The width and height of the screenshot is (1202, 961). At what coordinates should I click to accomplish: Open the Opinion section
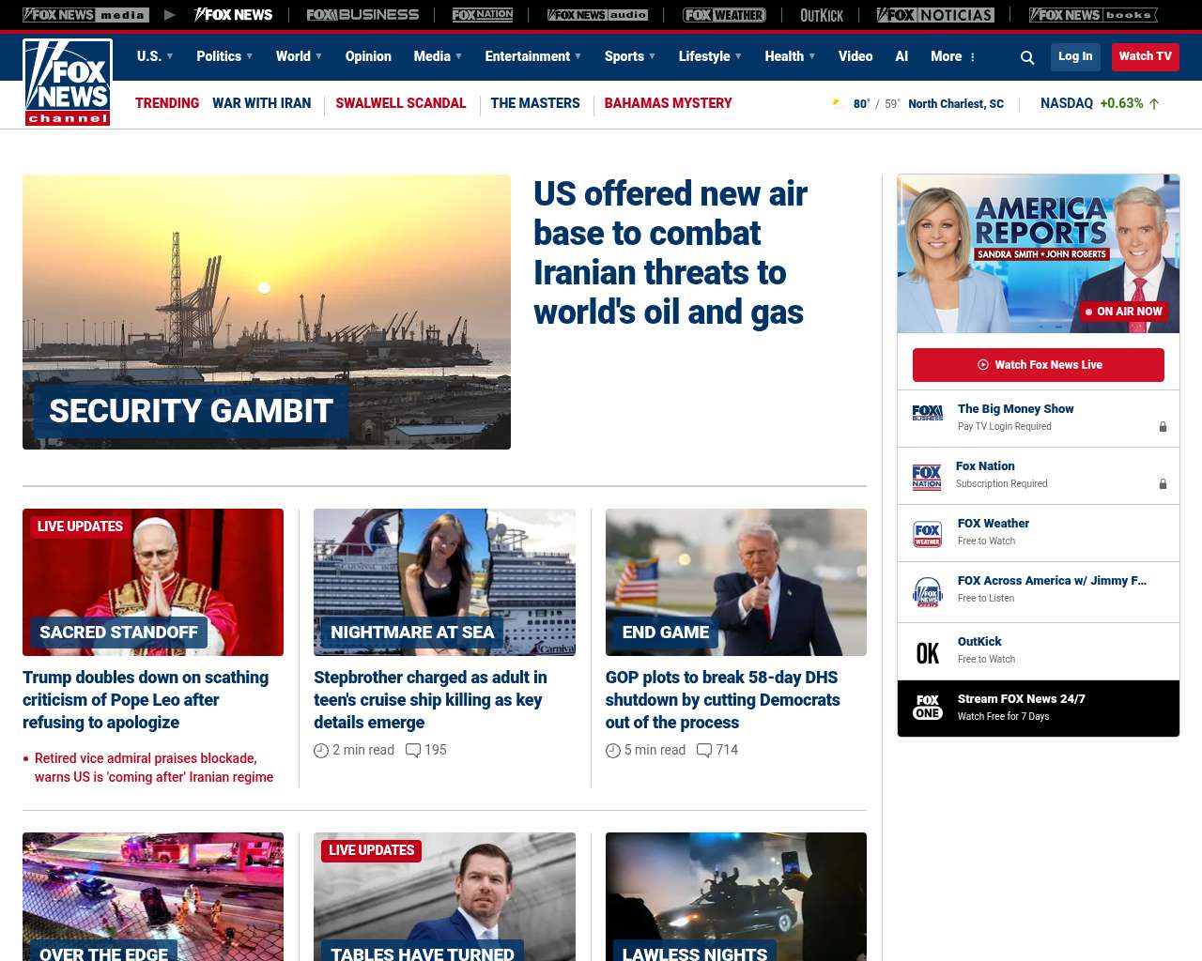[368, 56]
